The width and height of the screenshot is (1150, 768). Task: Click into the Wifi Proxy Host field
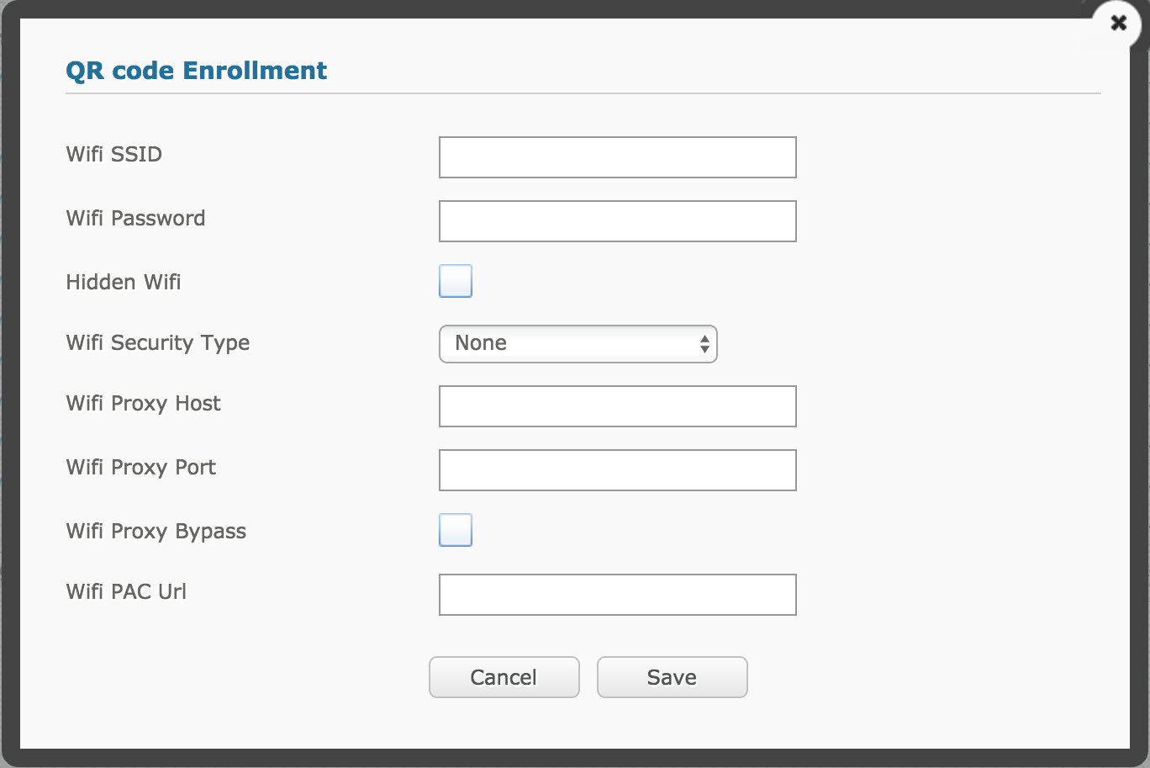[617, 406]
